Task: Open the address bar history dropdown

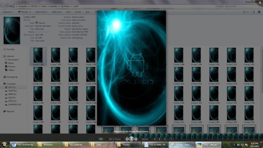Action: tap(216, 6)
